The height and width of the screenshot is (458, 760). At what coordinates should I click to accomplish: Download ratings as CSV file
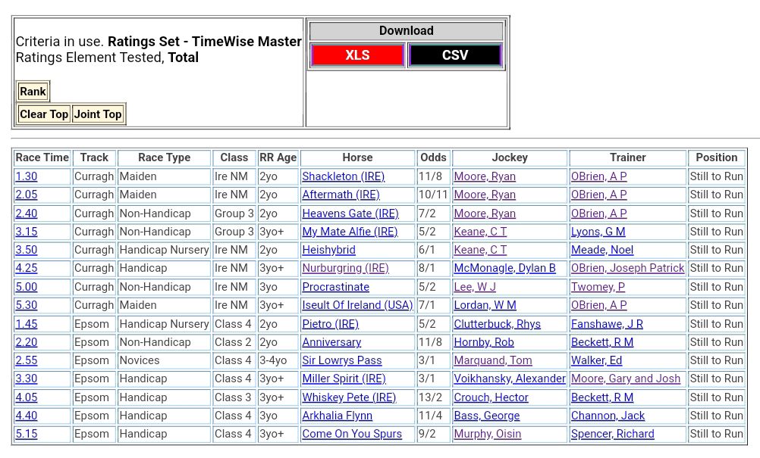(454, 55)
